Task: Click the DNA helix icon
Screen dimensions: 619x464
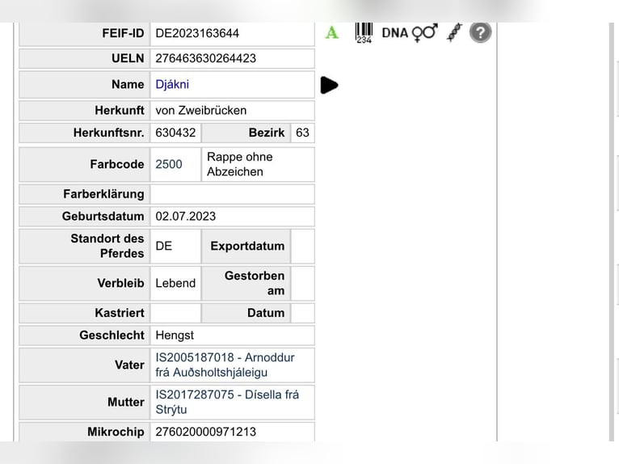Action: pyautogui.click(x=454, y=33)
